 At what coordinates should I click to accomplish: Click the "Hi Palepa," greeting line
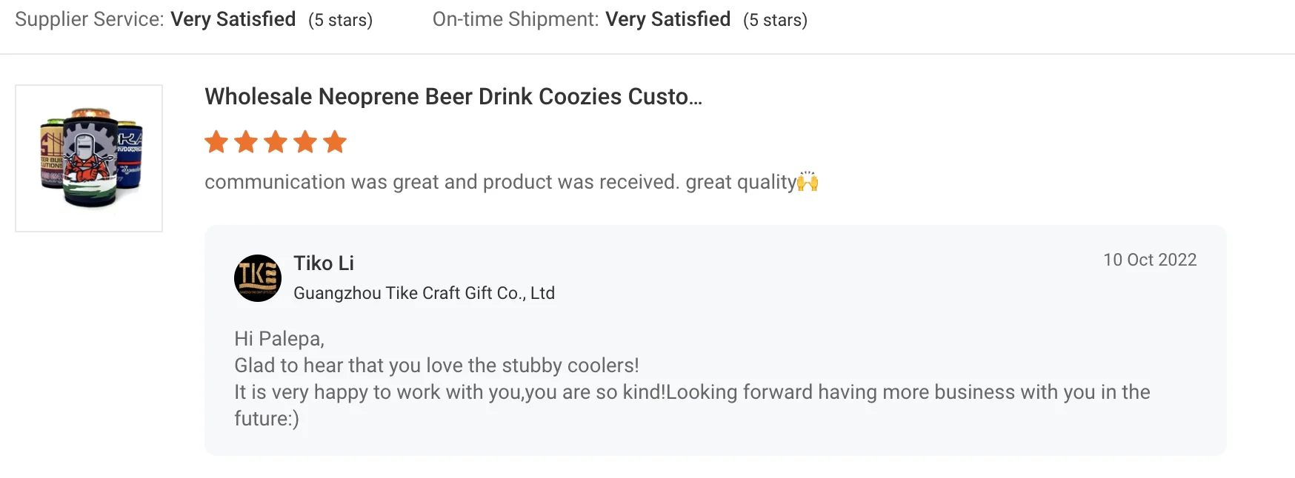(x=279, y=339)
